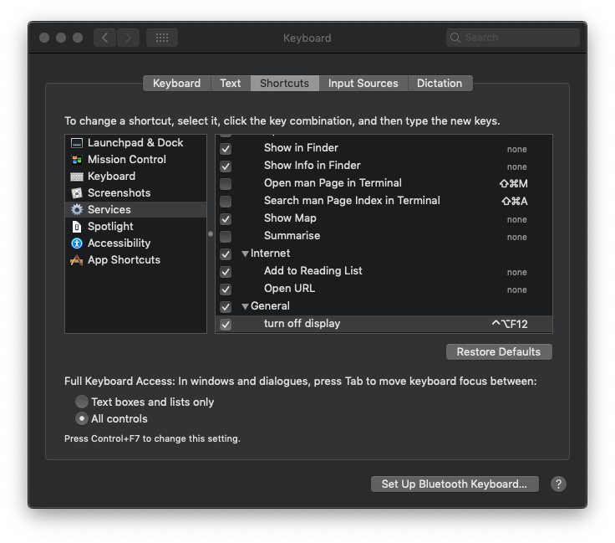Enable Open man Page in Terminal checkbox
The height and width of the screenshot is (543, 615).
pos(226,184)
